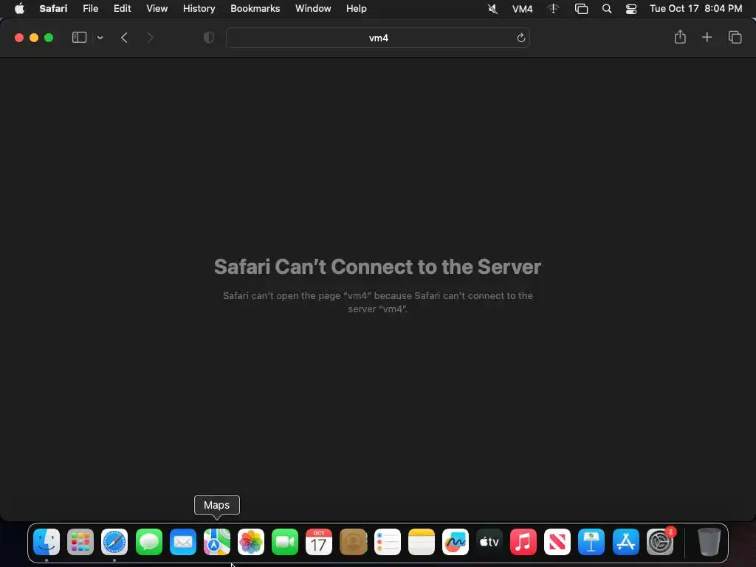Open Messages from the Dock

pyautogui.click(x=148, y=542)
